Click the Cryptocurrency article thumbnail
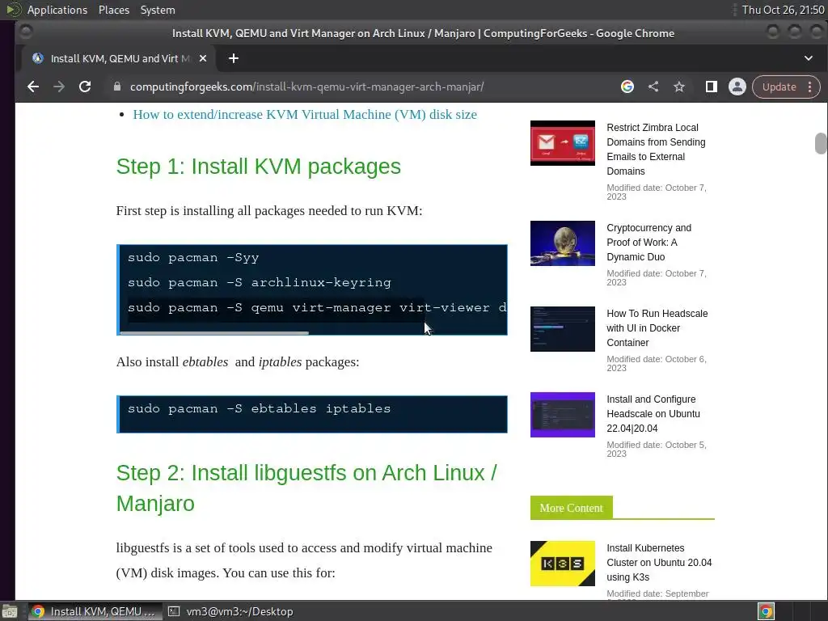Screen dimensions: 828x621 [563, 243]
